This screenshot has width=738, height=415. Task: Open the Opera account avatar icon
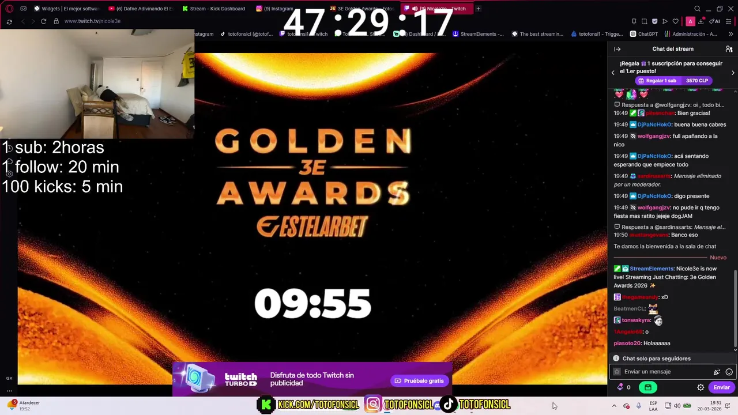coord(690,21)
